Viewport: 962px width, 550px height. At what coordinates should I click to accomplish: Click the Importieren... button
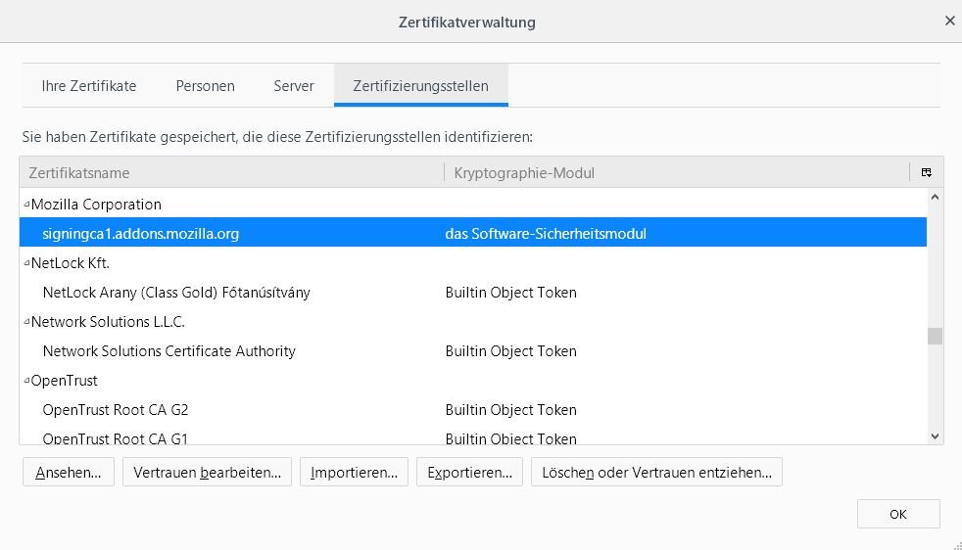[354, 473]
